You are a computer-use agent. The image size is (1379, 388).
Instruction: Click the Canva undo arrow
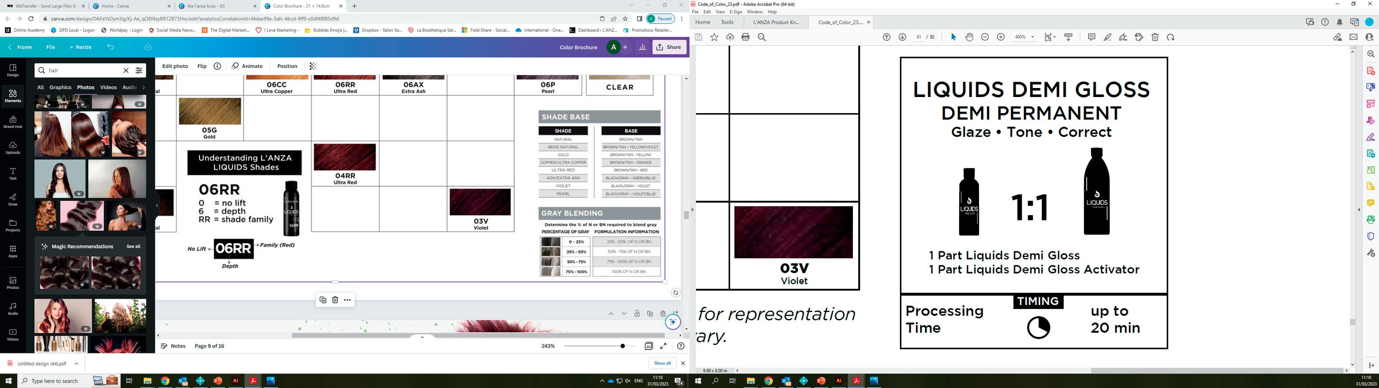click(x=110, y=47)
